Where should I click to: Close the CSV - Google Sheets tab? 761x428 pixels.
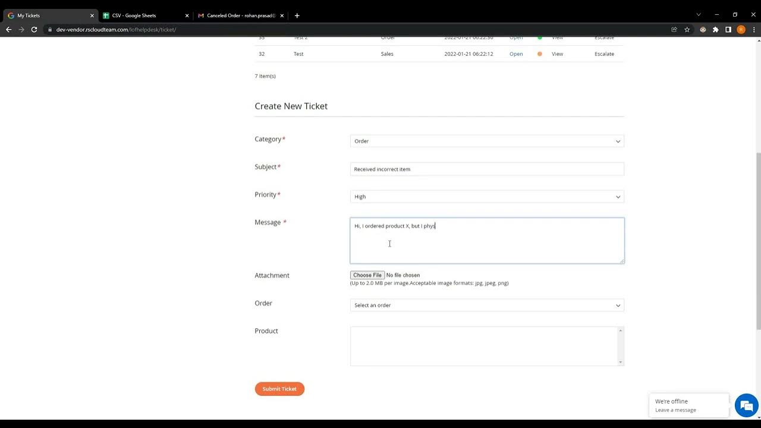tap(187, 15)
